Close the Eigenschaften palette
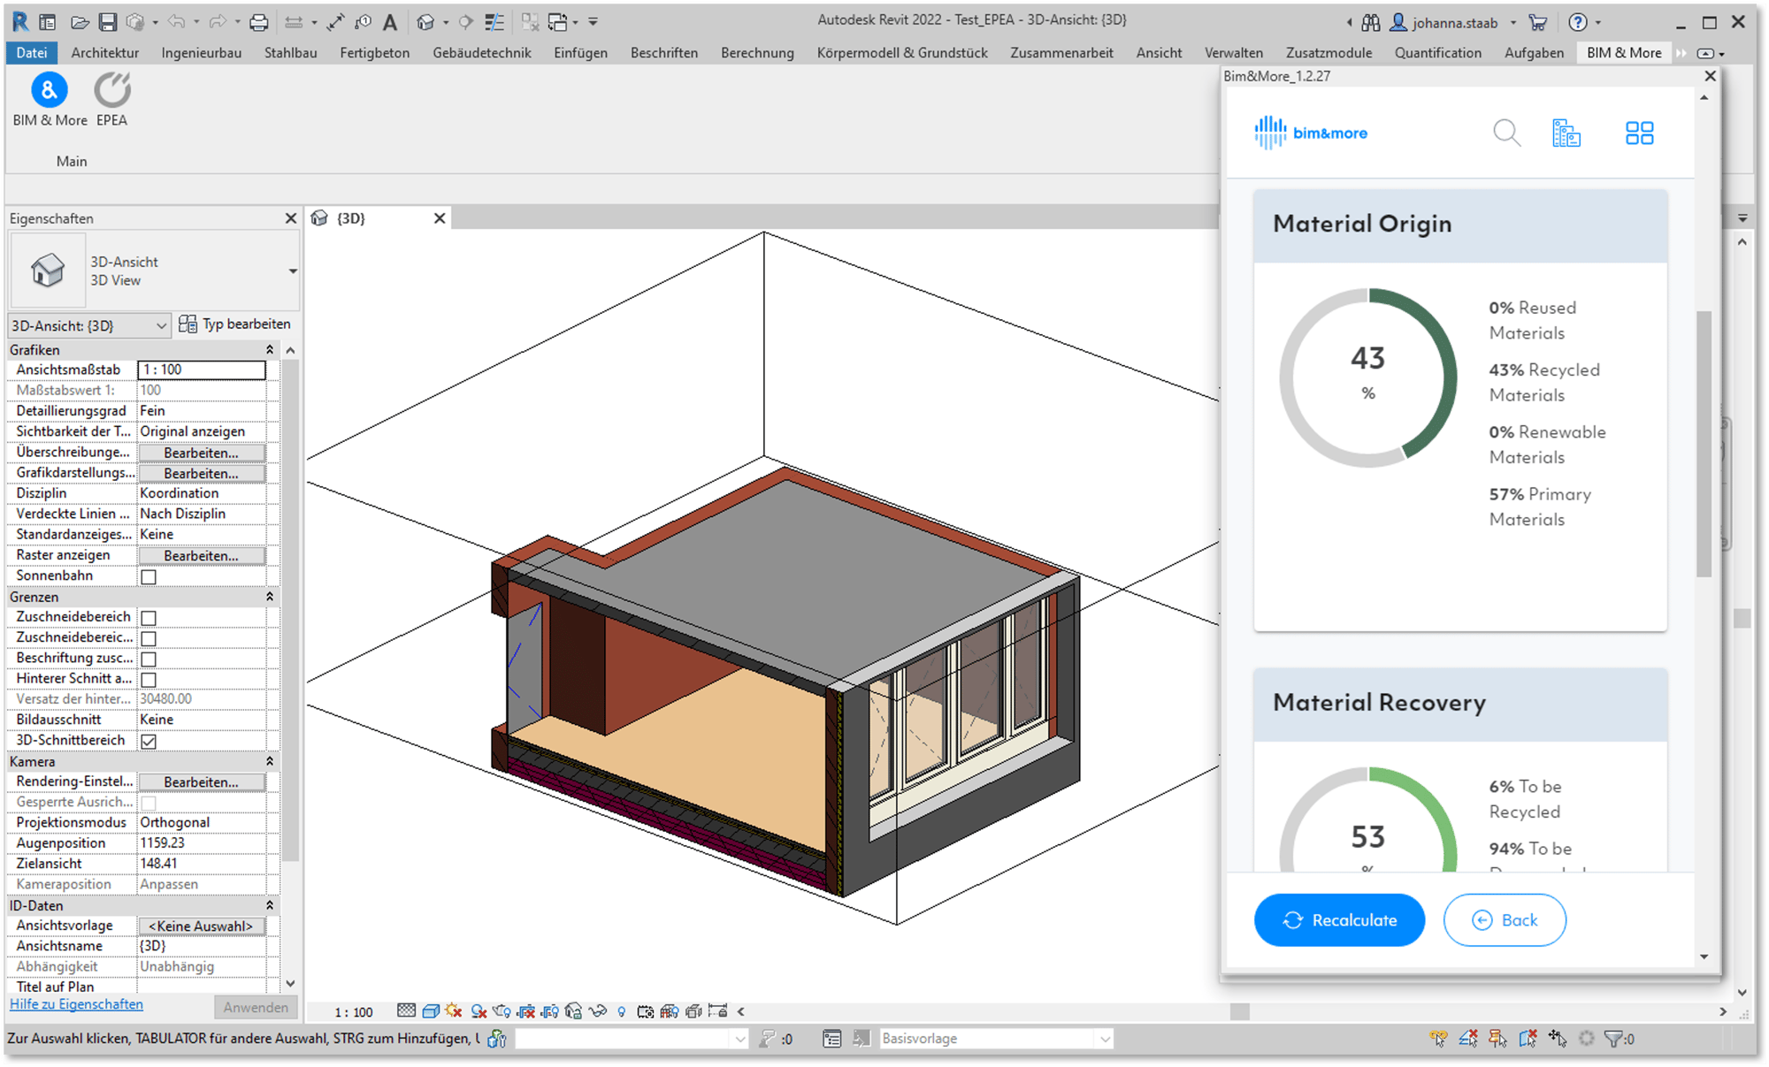Image resolution: width=1769 pixels, height=1067 pixels. coord(290,218)
